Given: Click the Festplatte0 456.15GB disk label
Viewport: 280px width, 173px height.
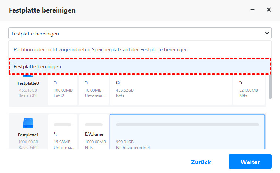Looking at the screenshot, I should [x=28, y=90].
